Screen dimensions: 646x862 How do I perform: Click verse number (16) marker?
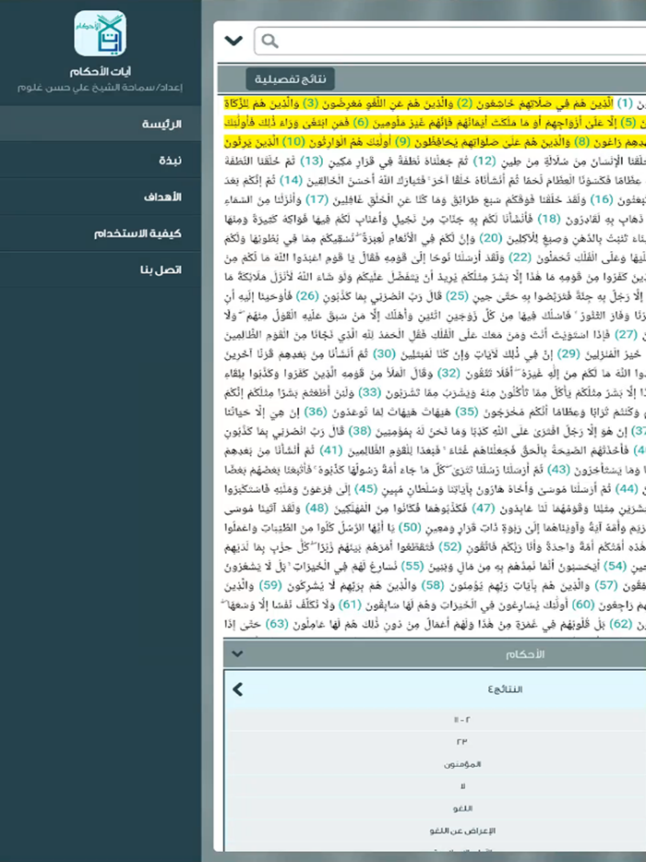(x=601, y=199)
